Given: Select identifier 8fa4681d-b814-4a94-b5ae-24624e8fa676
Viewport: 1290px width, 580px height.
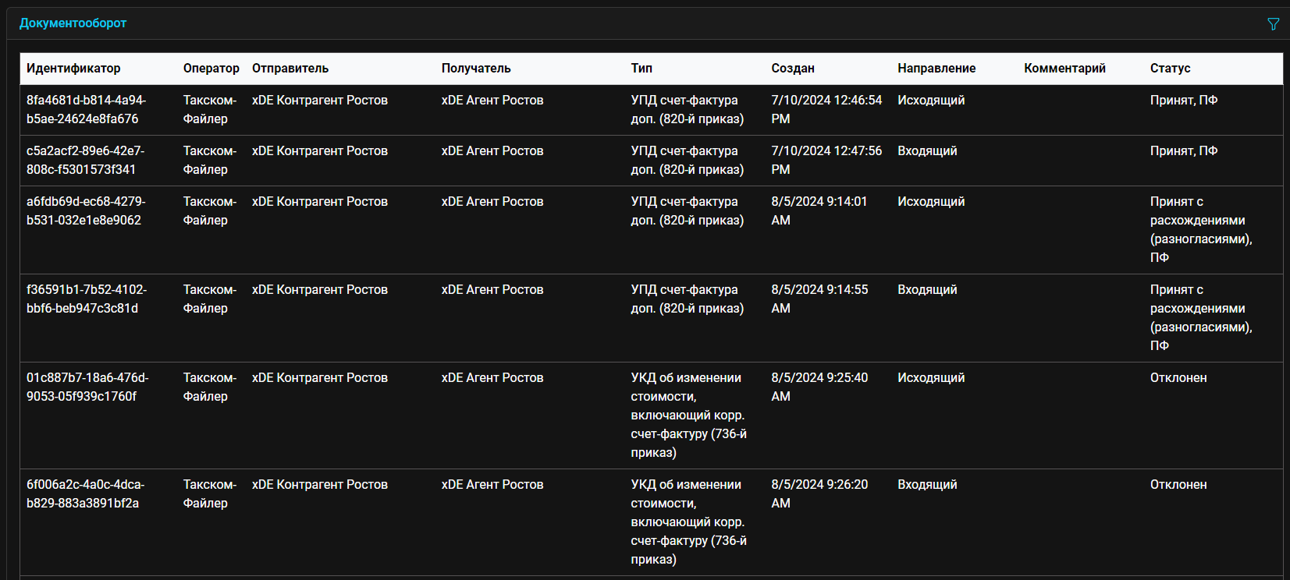Looking at the screenshot, I should pyautogui.click(x=86, y=110).
